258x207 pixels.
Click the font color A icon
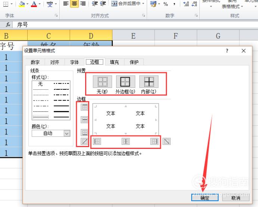34,4
